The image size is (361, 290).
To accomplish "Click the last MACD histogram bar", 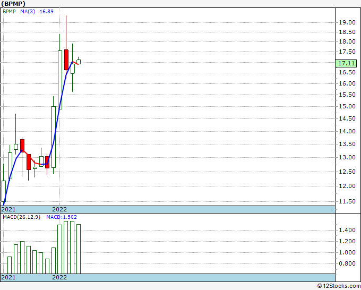I will coord(79,249).
